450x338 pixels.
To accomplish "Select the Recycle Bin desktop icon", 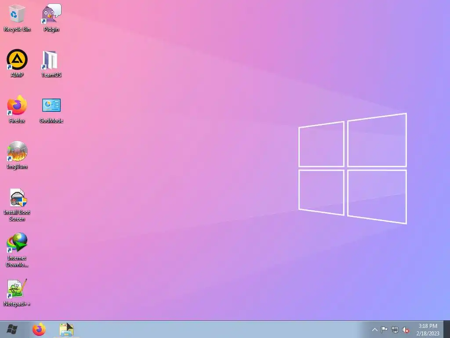I will [17, 18].
